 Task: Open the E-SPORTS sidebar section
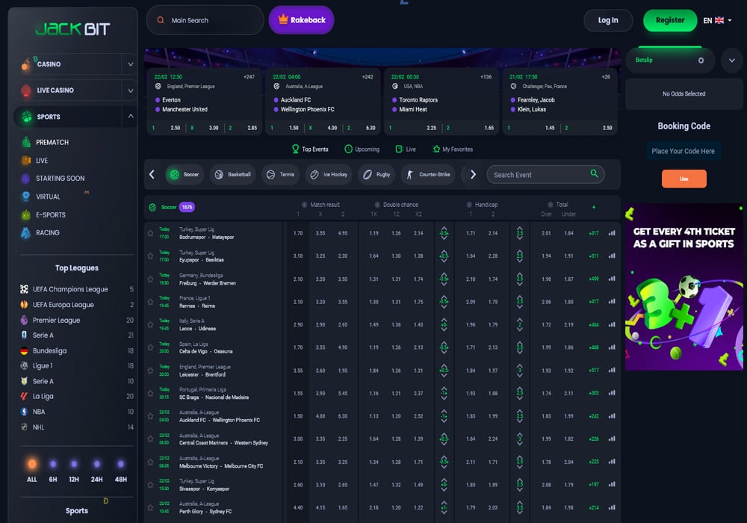50,214
